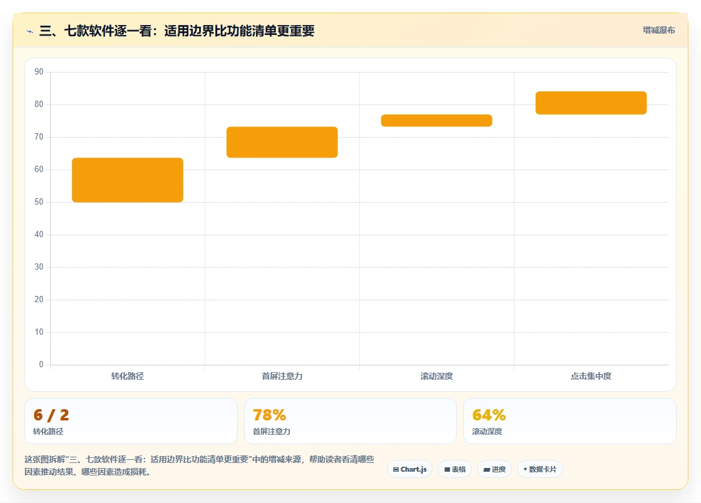Click the chart description starting 这张图拆解
The height and width of the screenshot is (503, 701).
point(200,465)
